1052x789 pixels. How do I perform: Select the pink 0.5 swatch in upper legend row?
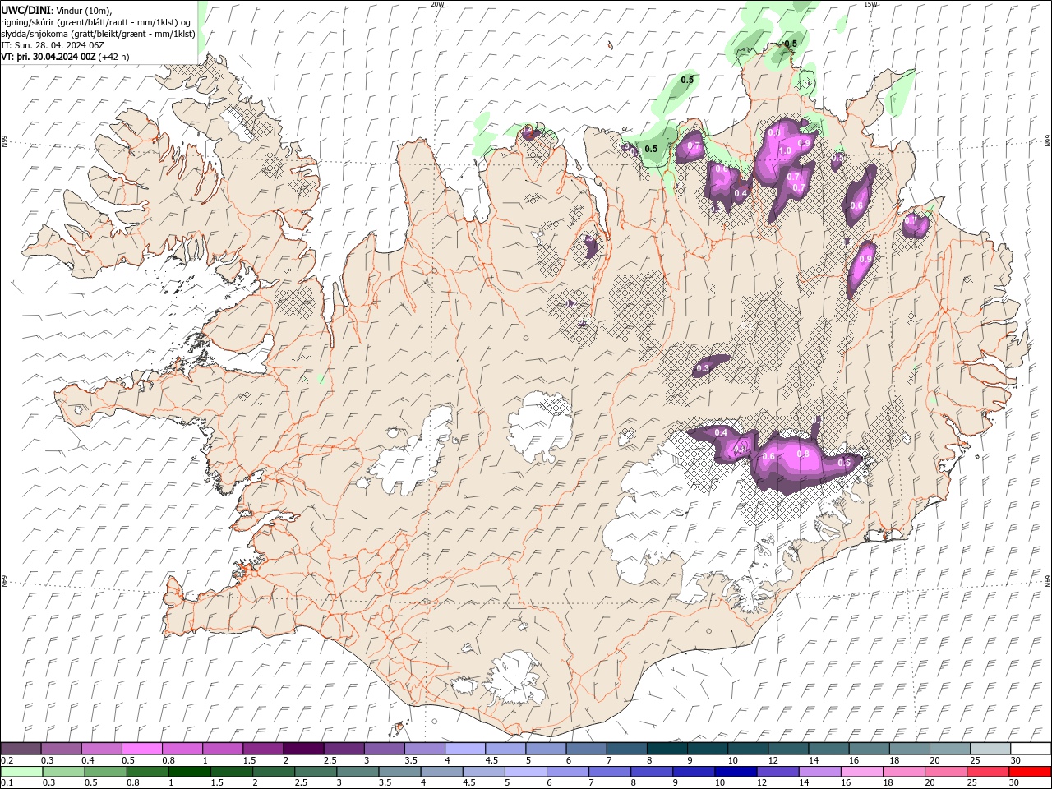(141, 749)
